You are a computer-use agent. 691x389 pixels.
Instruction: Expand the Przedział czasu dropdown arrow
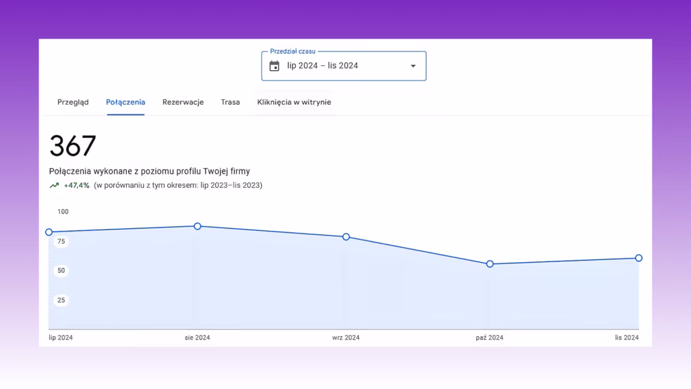413,66
